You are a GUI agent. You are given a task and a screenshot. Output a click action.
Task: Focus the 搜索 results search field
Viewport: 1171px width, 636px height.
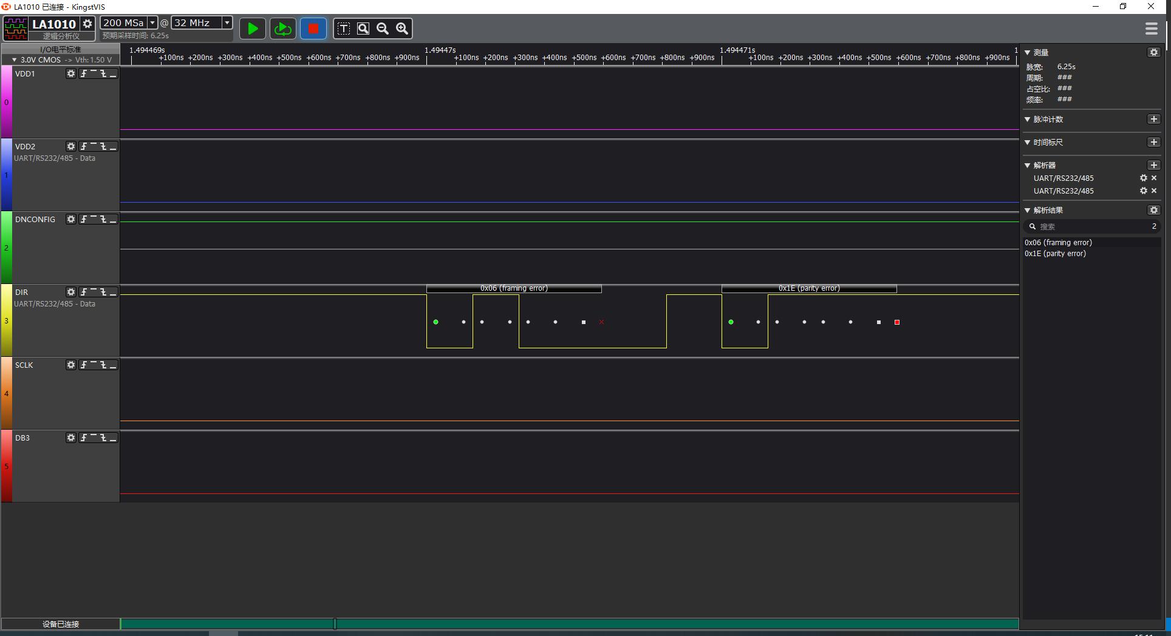point(1092,226)
